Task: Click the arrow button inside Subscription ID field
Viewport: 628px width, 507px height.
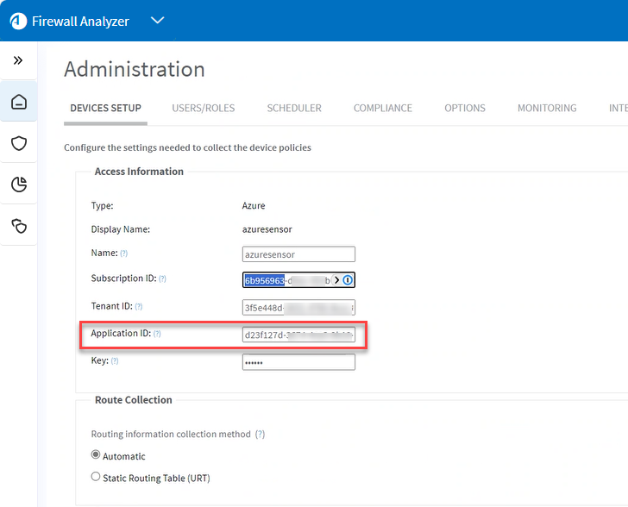Action: 336,280
